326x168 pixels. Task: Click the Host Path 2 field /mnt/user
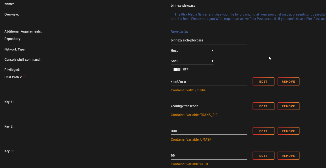point(209,82)
